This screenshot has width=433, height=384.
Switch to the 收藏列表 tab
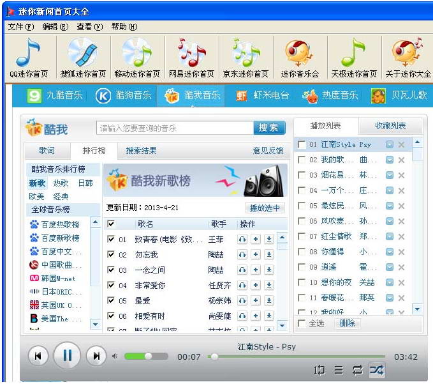tap(390, 126)
